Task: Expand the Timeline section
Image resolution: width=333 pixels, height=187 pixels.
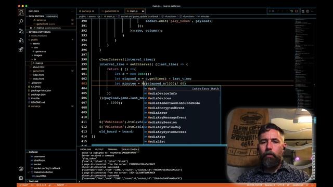Action: pyautogui.click(x=33, y=181)
